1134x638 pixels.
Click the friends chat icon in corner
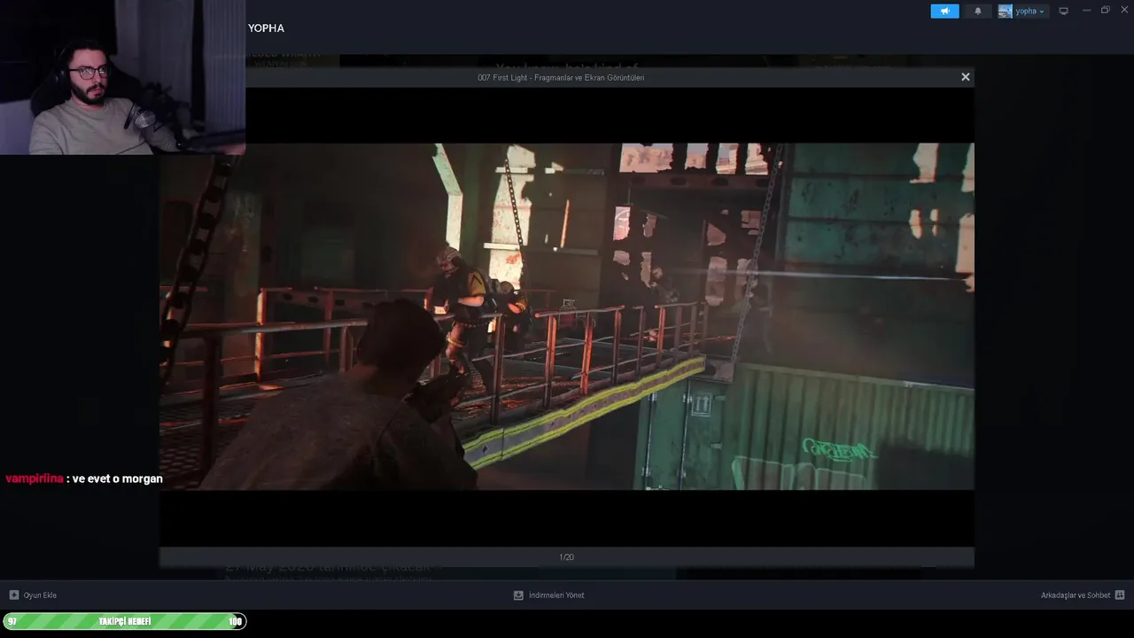(x=1120, y=595)
